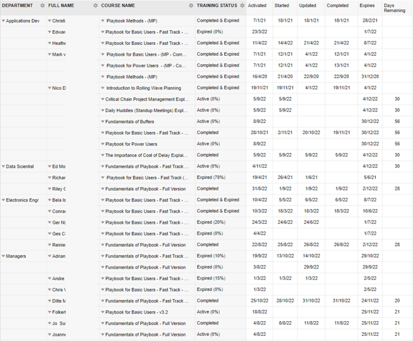413x341 pixels.
Task: Click the 3/8/22 activated date cell
Action: [260, 267]
